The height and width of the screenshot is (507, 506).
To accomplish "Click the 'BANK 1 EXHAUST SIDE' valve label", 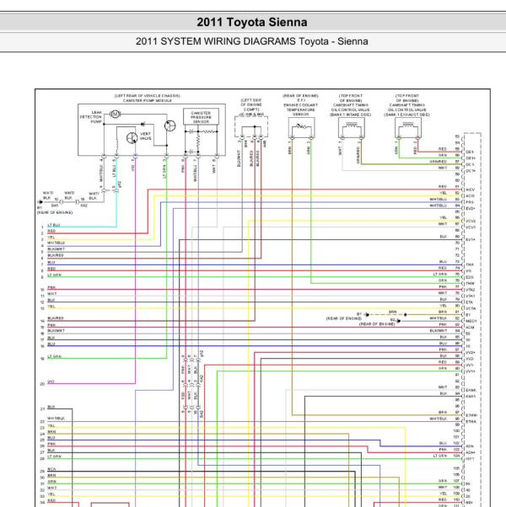I will pyautogui.click(x=407, y=115).
